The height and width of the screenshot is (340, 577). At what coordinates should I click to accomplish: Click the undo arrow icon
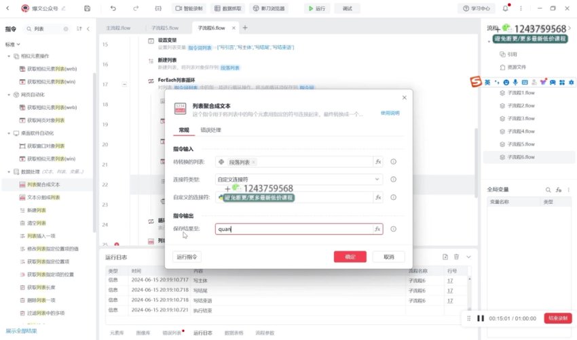point(113,9)
